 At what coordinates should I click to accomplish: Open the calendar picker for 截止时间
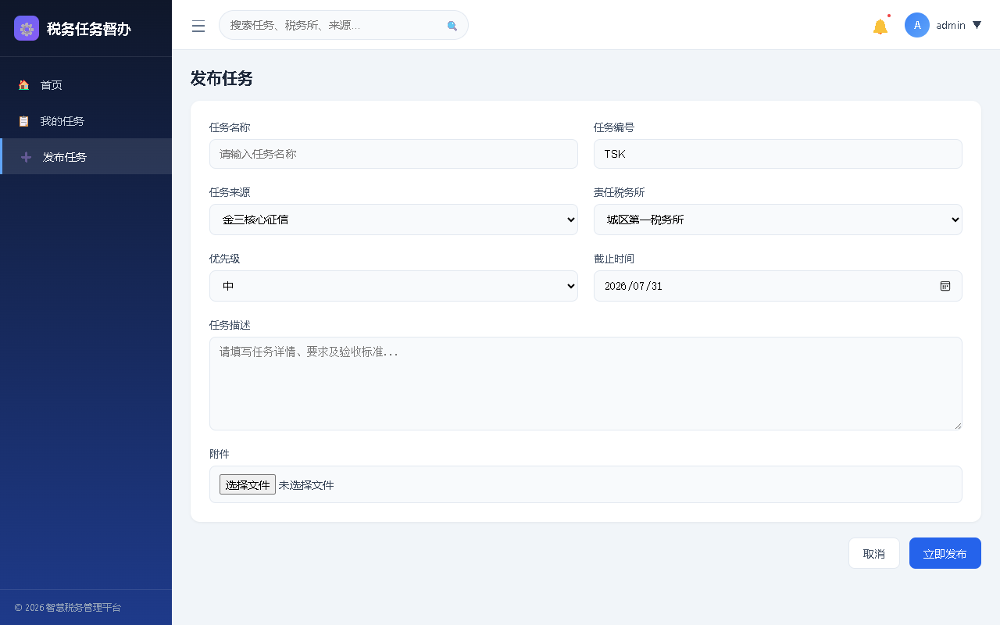click(x=945, y=286)
